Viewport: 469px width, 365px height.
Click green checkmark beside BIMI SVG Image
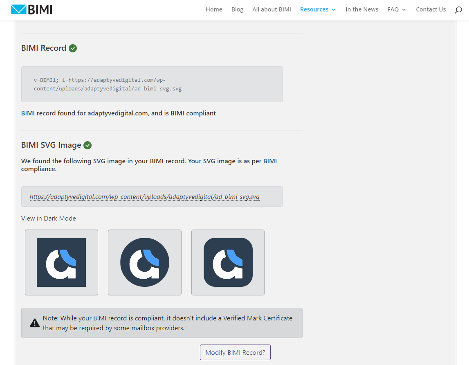tap(88, 145)
